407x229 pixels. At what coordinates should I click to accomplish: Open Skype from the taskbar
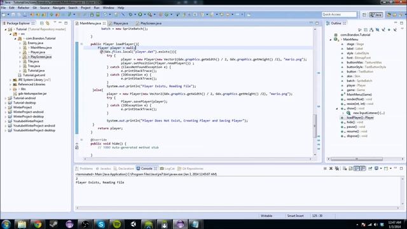coord(100,224)
